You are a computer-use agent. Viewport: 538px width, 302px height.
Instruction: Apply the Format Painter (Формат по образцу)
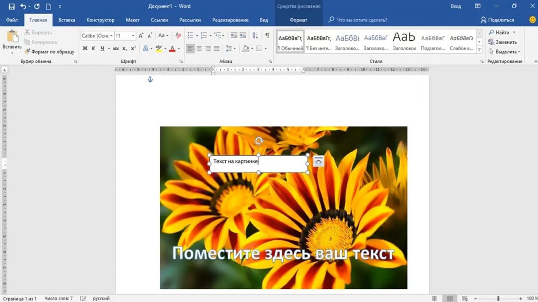click(49, 52)
